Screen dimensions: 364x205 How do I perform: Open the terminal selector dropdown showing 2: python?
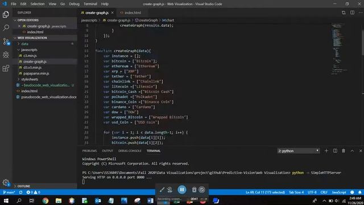pyautogui.click(x=299, y=151)
